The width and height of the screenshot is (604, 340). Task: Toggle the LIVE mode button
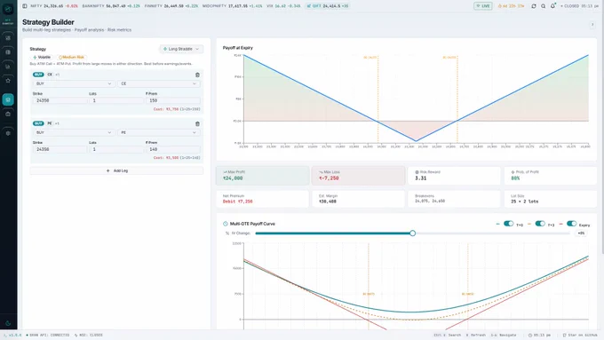pos(483,6)
